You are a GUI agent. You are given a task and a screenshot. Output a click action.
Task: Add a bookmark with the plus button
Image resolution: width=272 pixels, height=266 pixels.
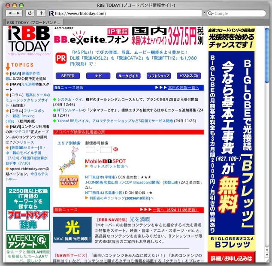(x=41, y=13)
